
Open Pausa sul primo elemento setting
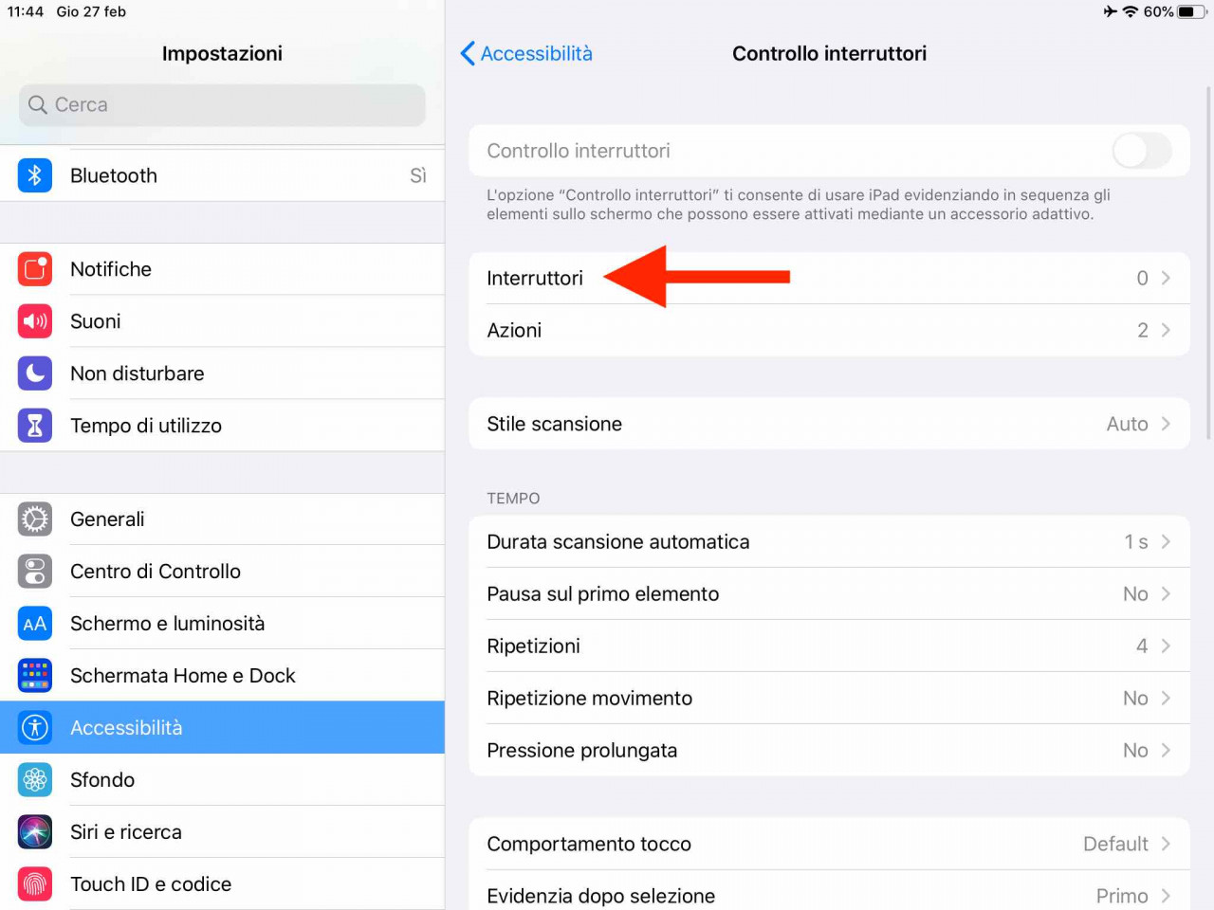pyautogui.click(x=829, y=594)
